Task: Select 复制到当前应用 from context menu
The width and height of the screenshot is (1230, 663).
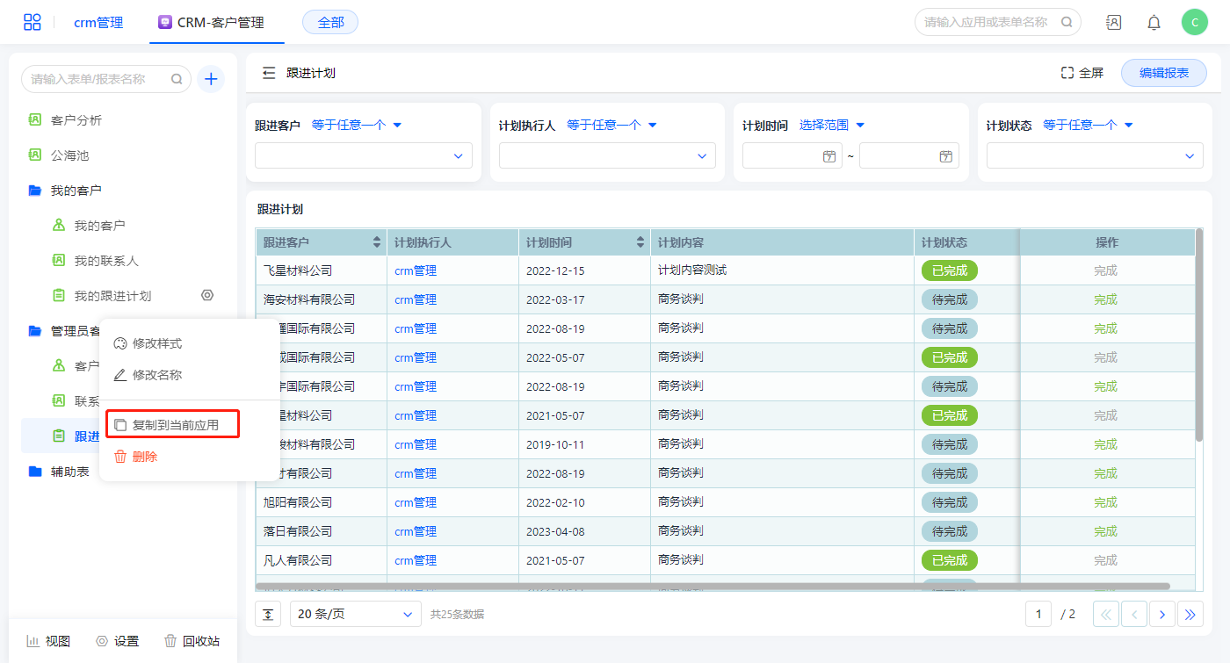Action: (x=174, y=425)
